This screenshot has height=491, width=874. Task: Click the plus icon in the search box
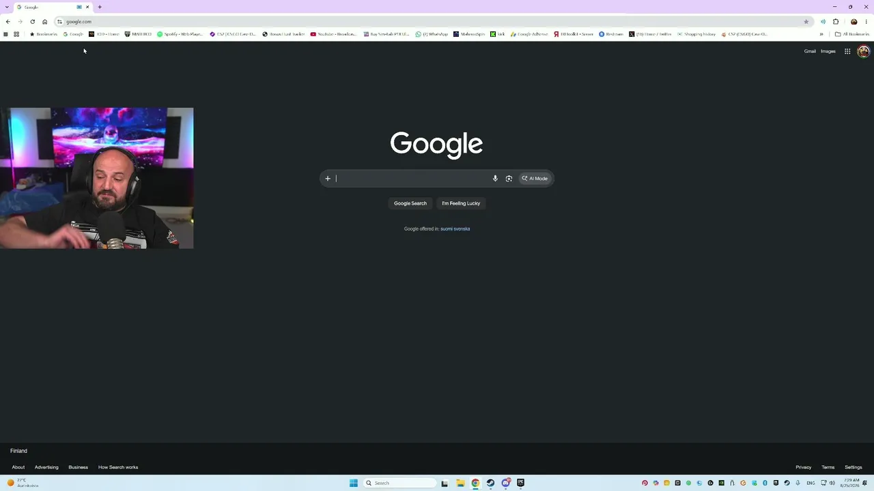328,179
